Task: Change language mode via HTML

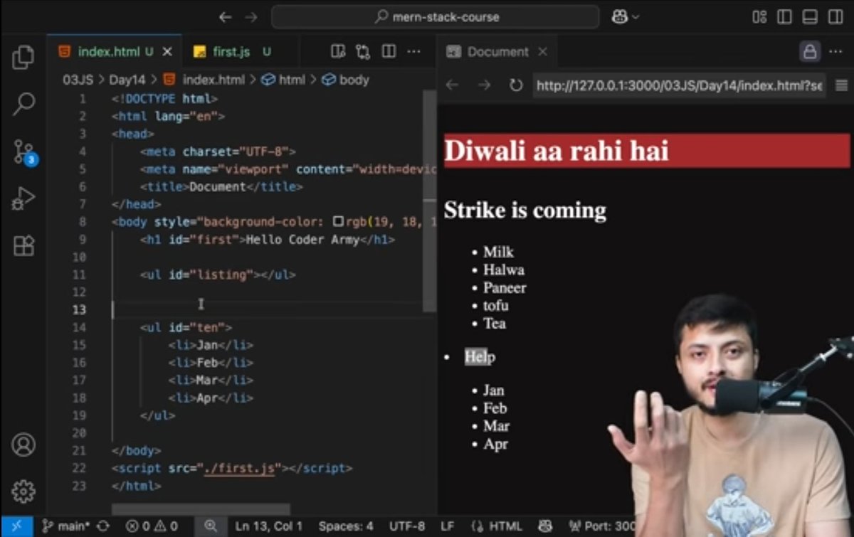Action: (x=506, y=526)
